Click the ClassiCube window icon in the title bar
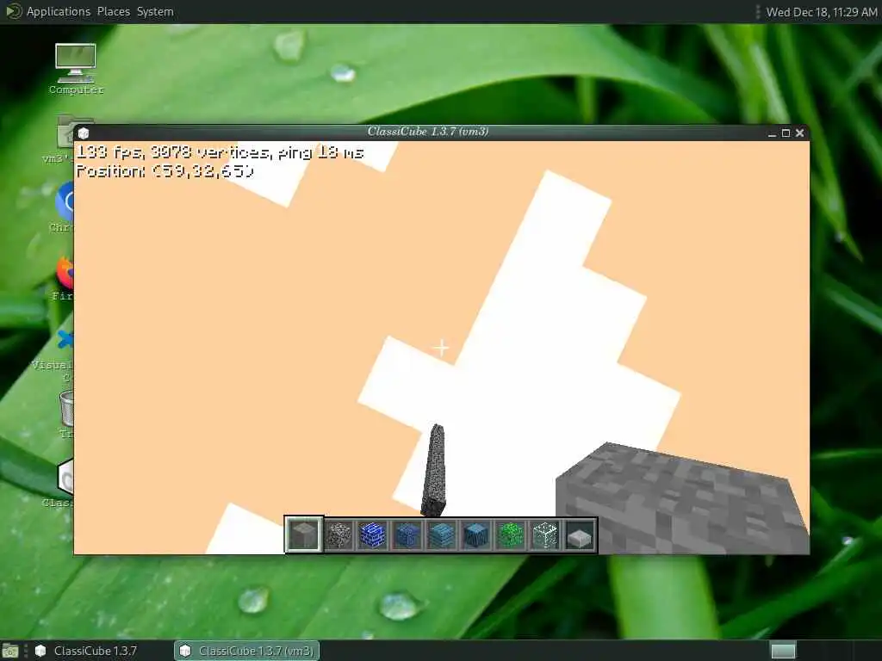The image size is (882, 661). [x=84, y=133]
